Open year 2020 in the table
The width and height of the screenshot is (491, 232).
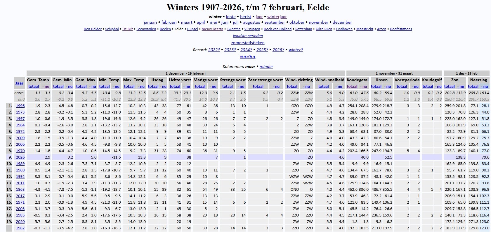point(20,221)
